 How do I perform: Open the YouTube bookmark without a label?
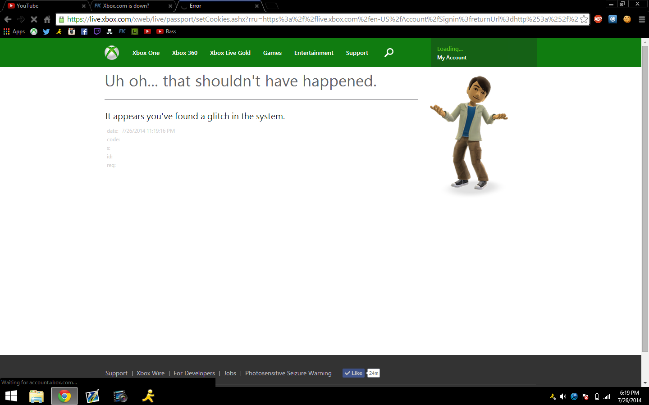147,31
